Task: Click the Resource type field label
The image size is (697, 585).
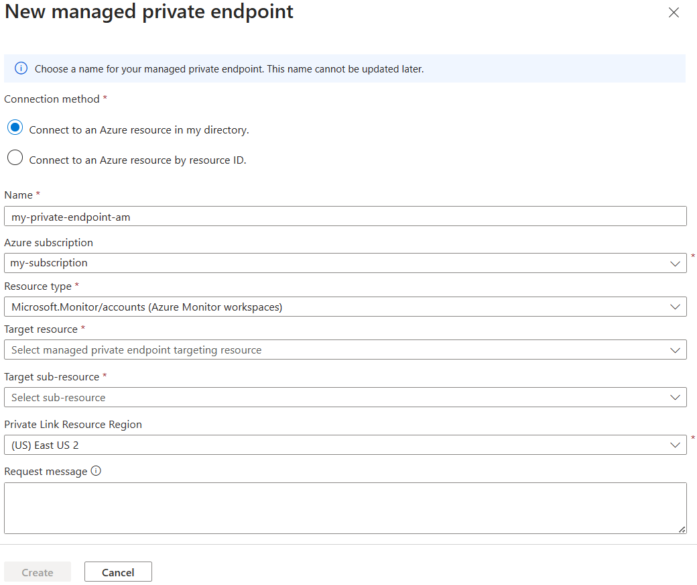Action: (38, 286)
